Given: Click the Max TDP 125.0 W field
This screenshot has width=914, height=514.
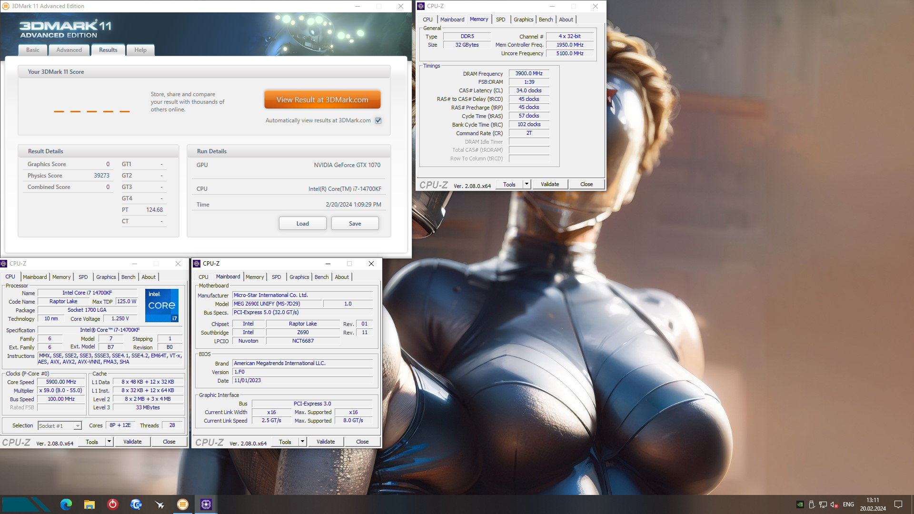Looking at the screenshot, I should pos(127,302).
